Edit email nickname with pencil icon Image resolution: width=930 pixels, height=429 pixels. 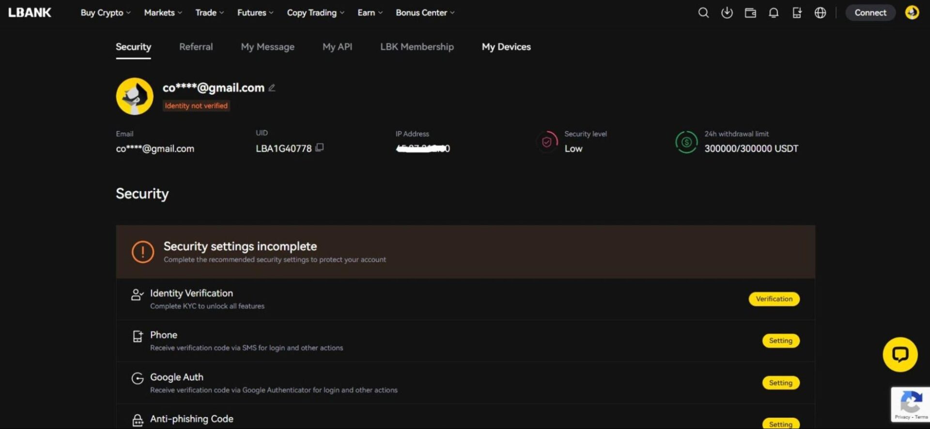272,88
